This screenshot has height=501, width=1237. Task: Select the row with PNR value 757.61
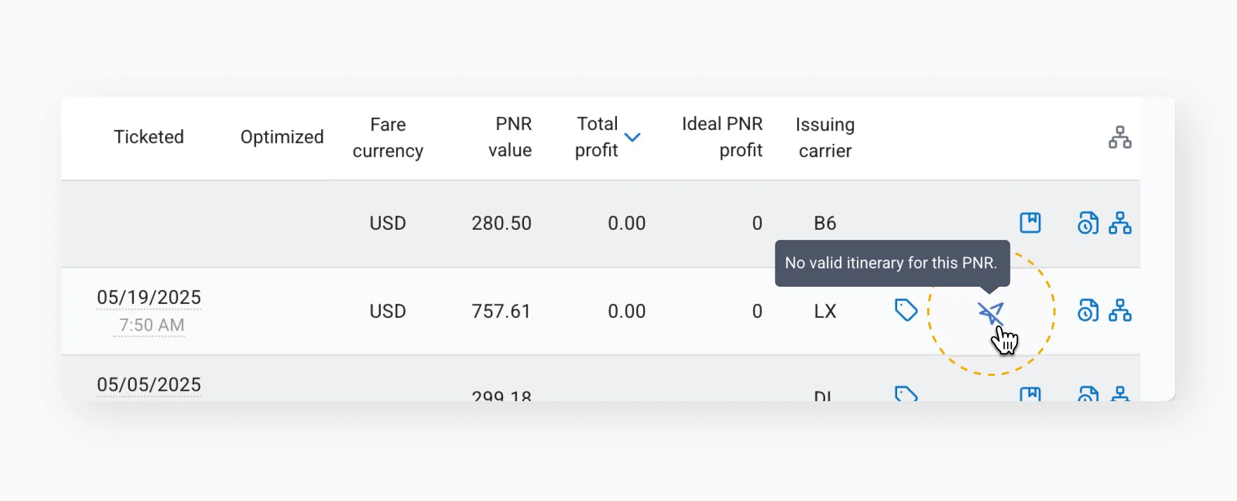tap(501, 311)
